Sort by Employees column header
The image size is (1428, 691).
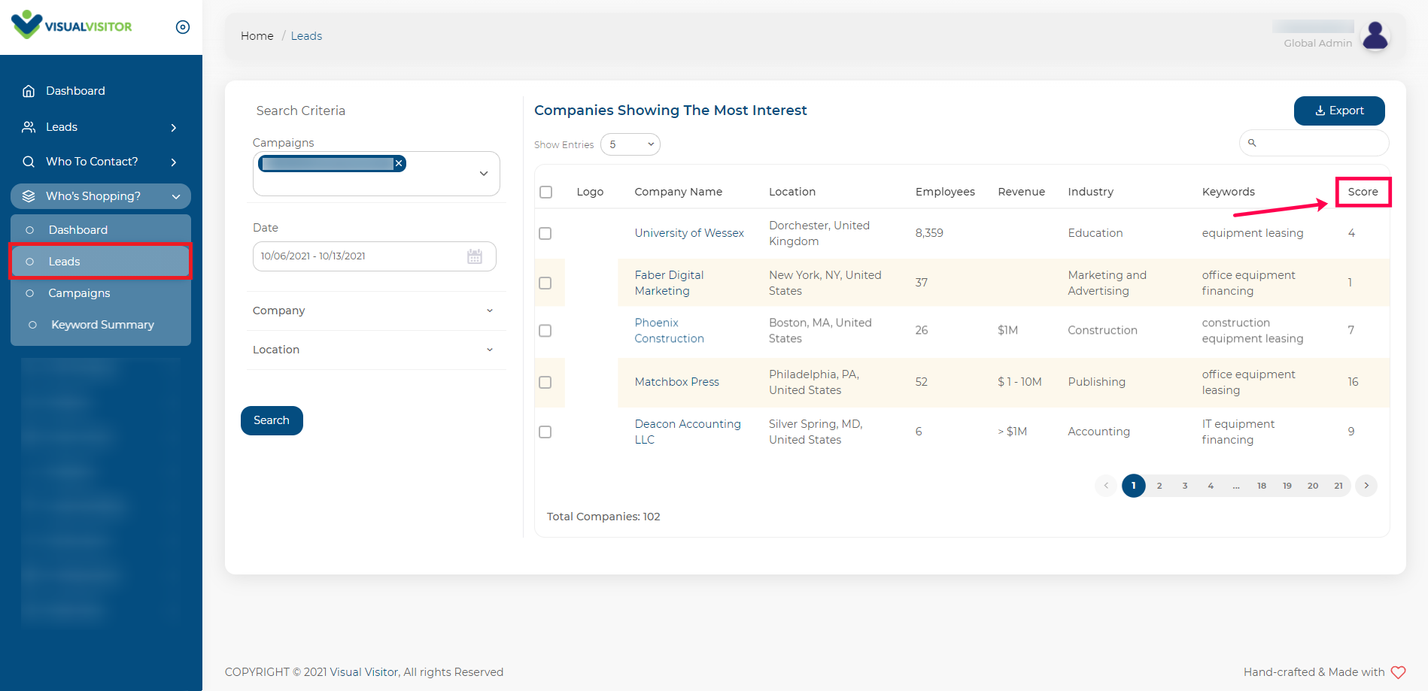(945, 192)
